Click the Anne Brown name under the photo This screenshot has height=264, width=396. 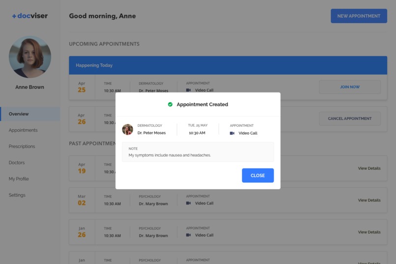(x=29, y=87)
